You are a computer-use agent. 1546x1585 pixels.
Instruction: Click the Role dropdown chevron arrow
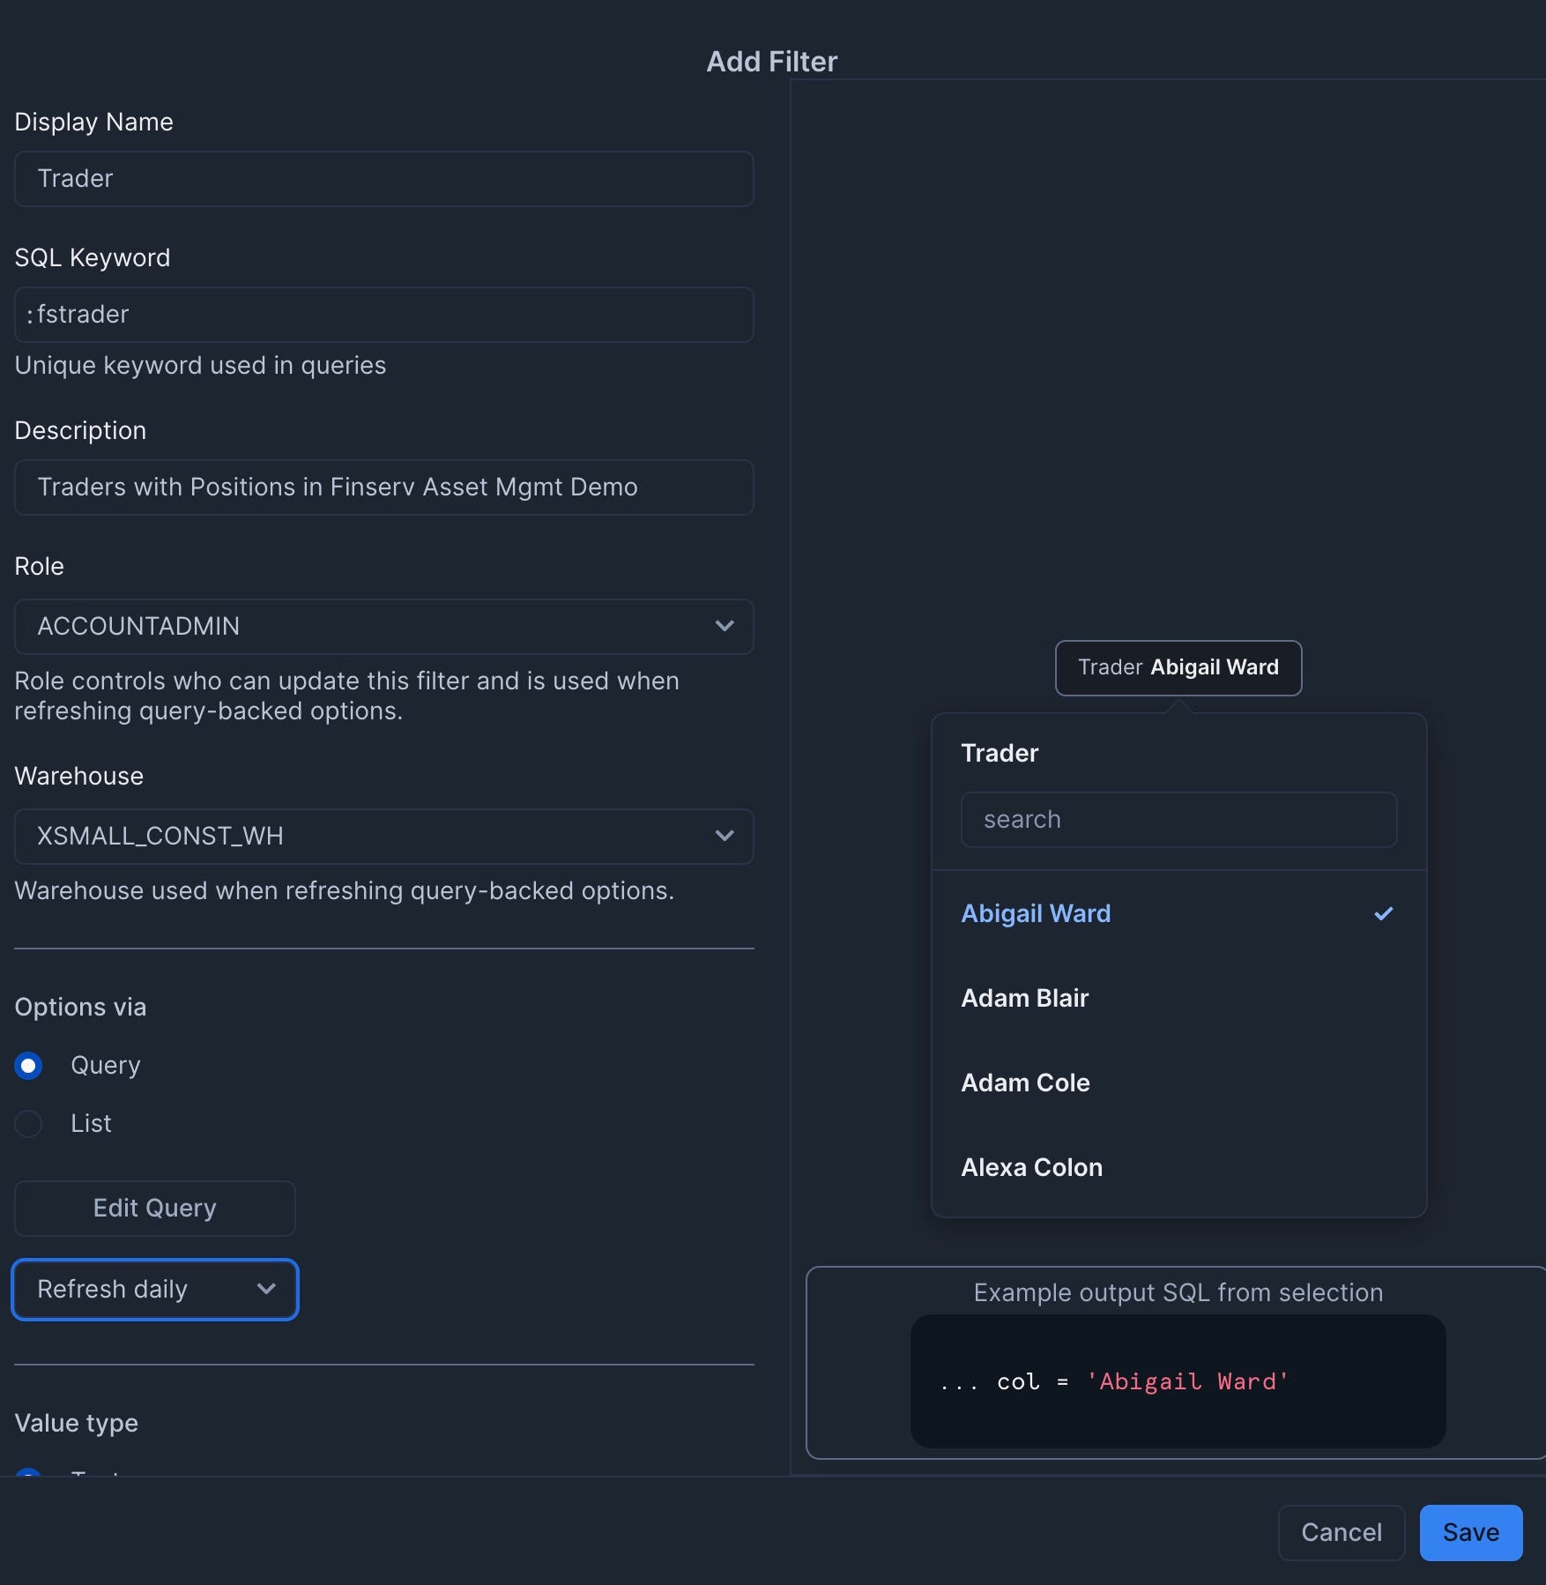point(725,626)
